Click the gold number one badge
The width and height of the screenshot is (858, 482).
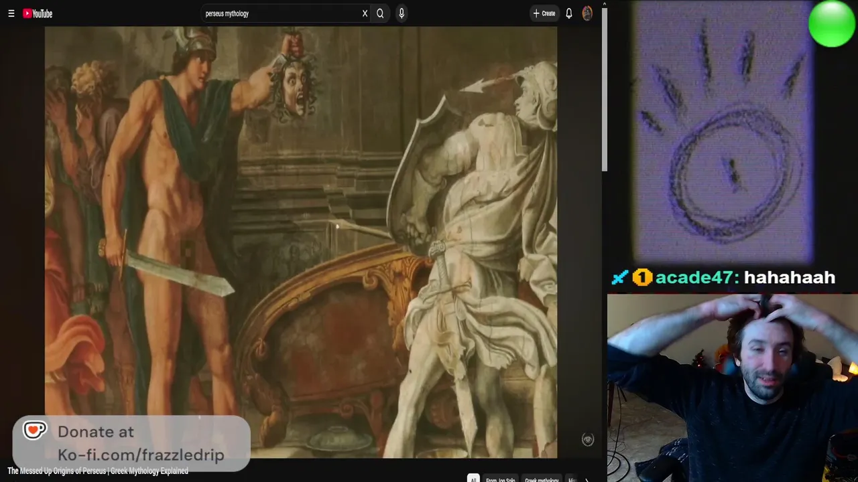click(x=642, y=277)
